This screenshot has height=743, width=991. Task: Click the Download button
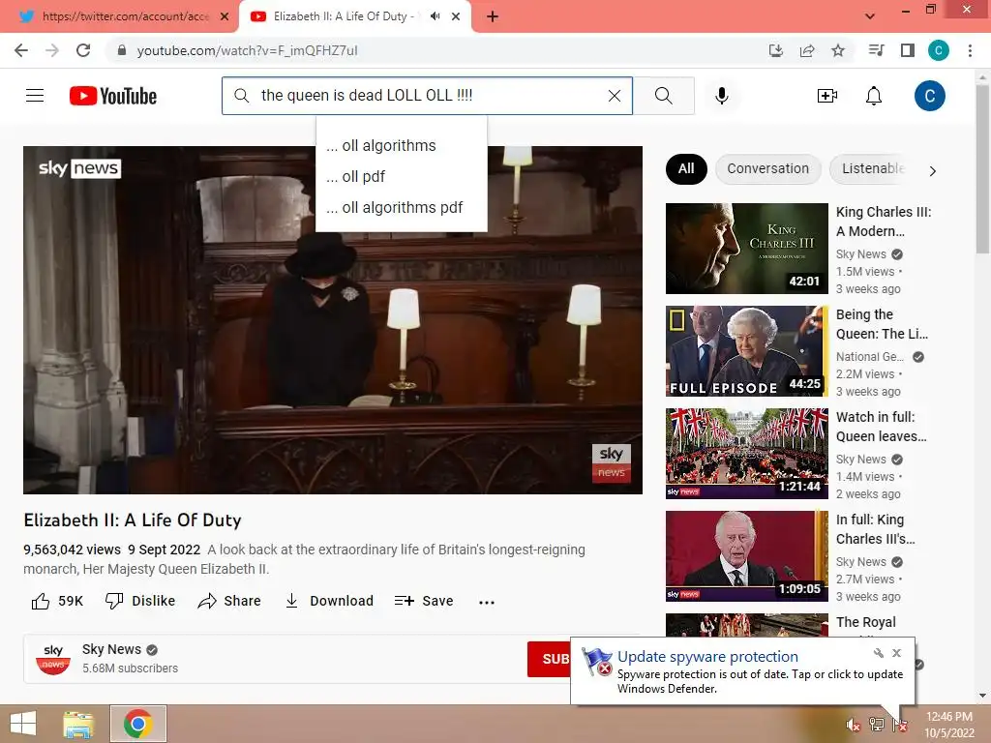tap(329, 601)
